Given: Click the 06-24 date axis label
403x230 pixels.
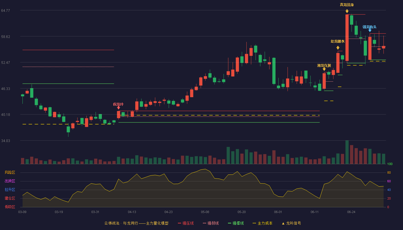Looking at the screenshot, I should click(351, 212).
